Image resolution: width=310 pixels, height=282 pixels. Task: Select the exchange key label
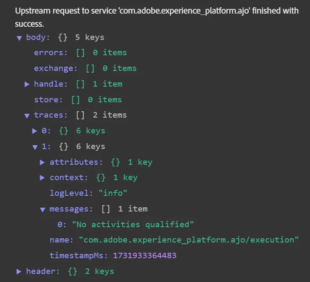click(56, 68)
